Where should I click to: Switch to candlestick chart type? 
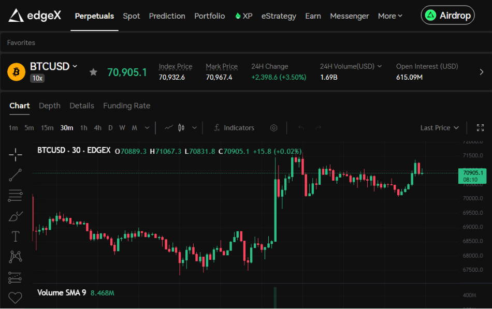tap(181, 128)
